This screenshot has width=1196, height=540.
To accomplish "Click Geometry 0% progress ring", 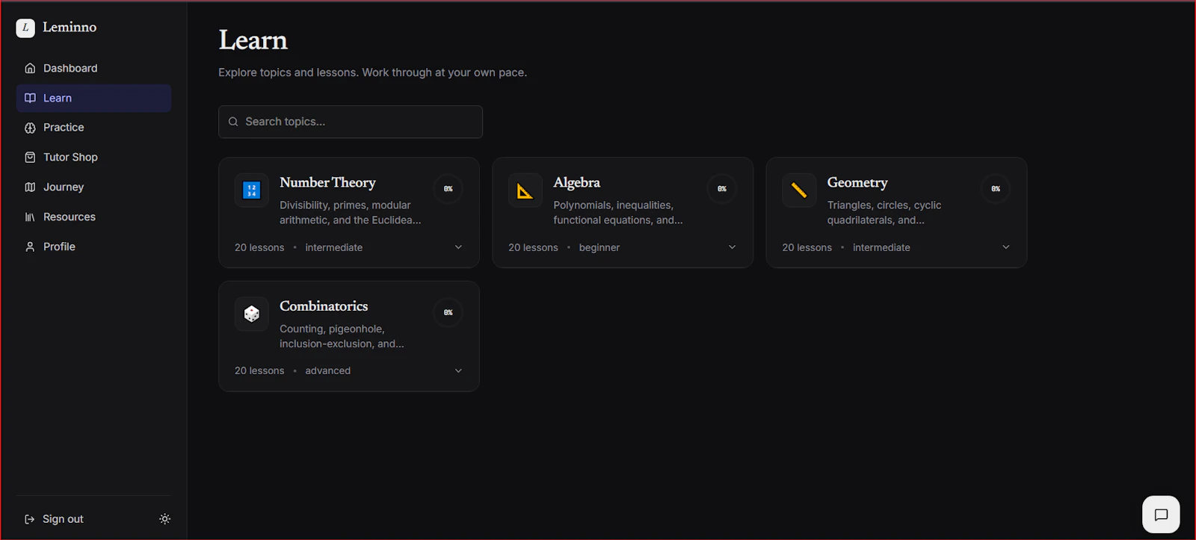I will (x=996, y=189).
